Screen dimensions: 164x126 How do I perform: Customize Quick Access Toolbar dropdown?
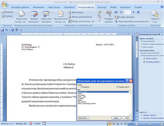(x=21, y=30)
